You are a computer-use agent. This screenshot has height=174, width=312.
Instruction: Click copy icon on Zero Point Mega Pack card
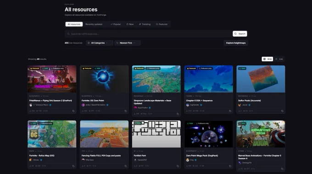[230, 166]
